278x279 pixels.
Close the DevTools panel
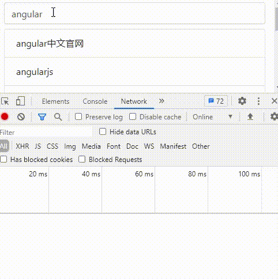275,101
